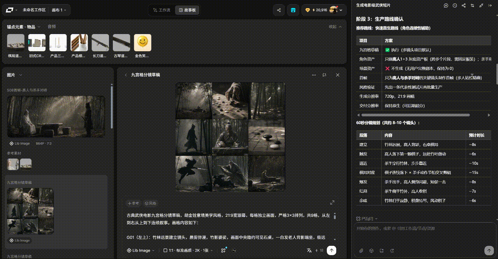Open the nine-grid storyboard preview image

tap(230, 137)
